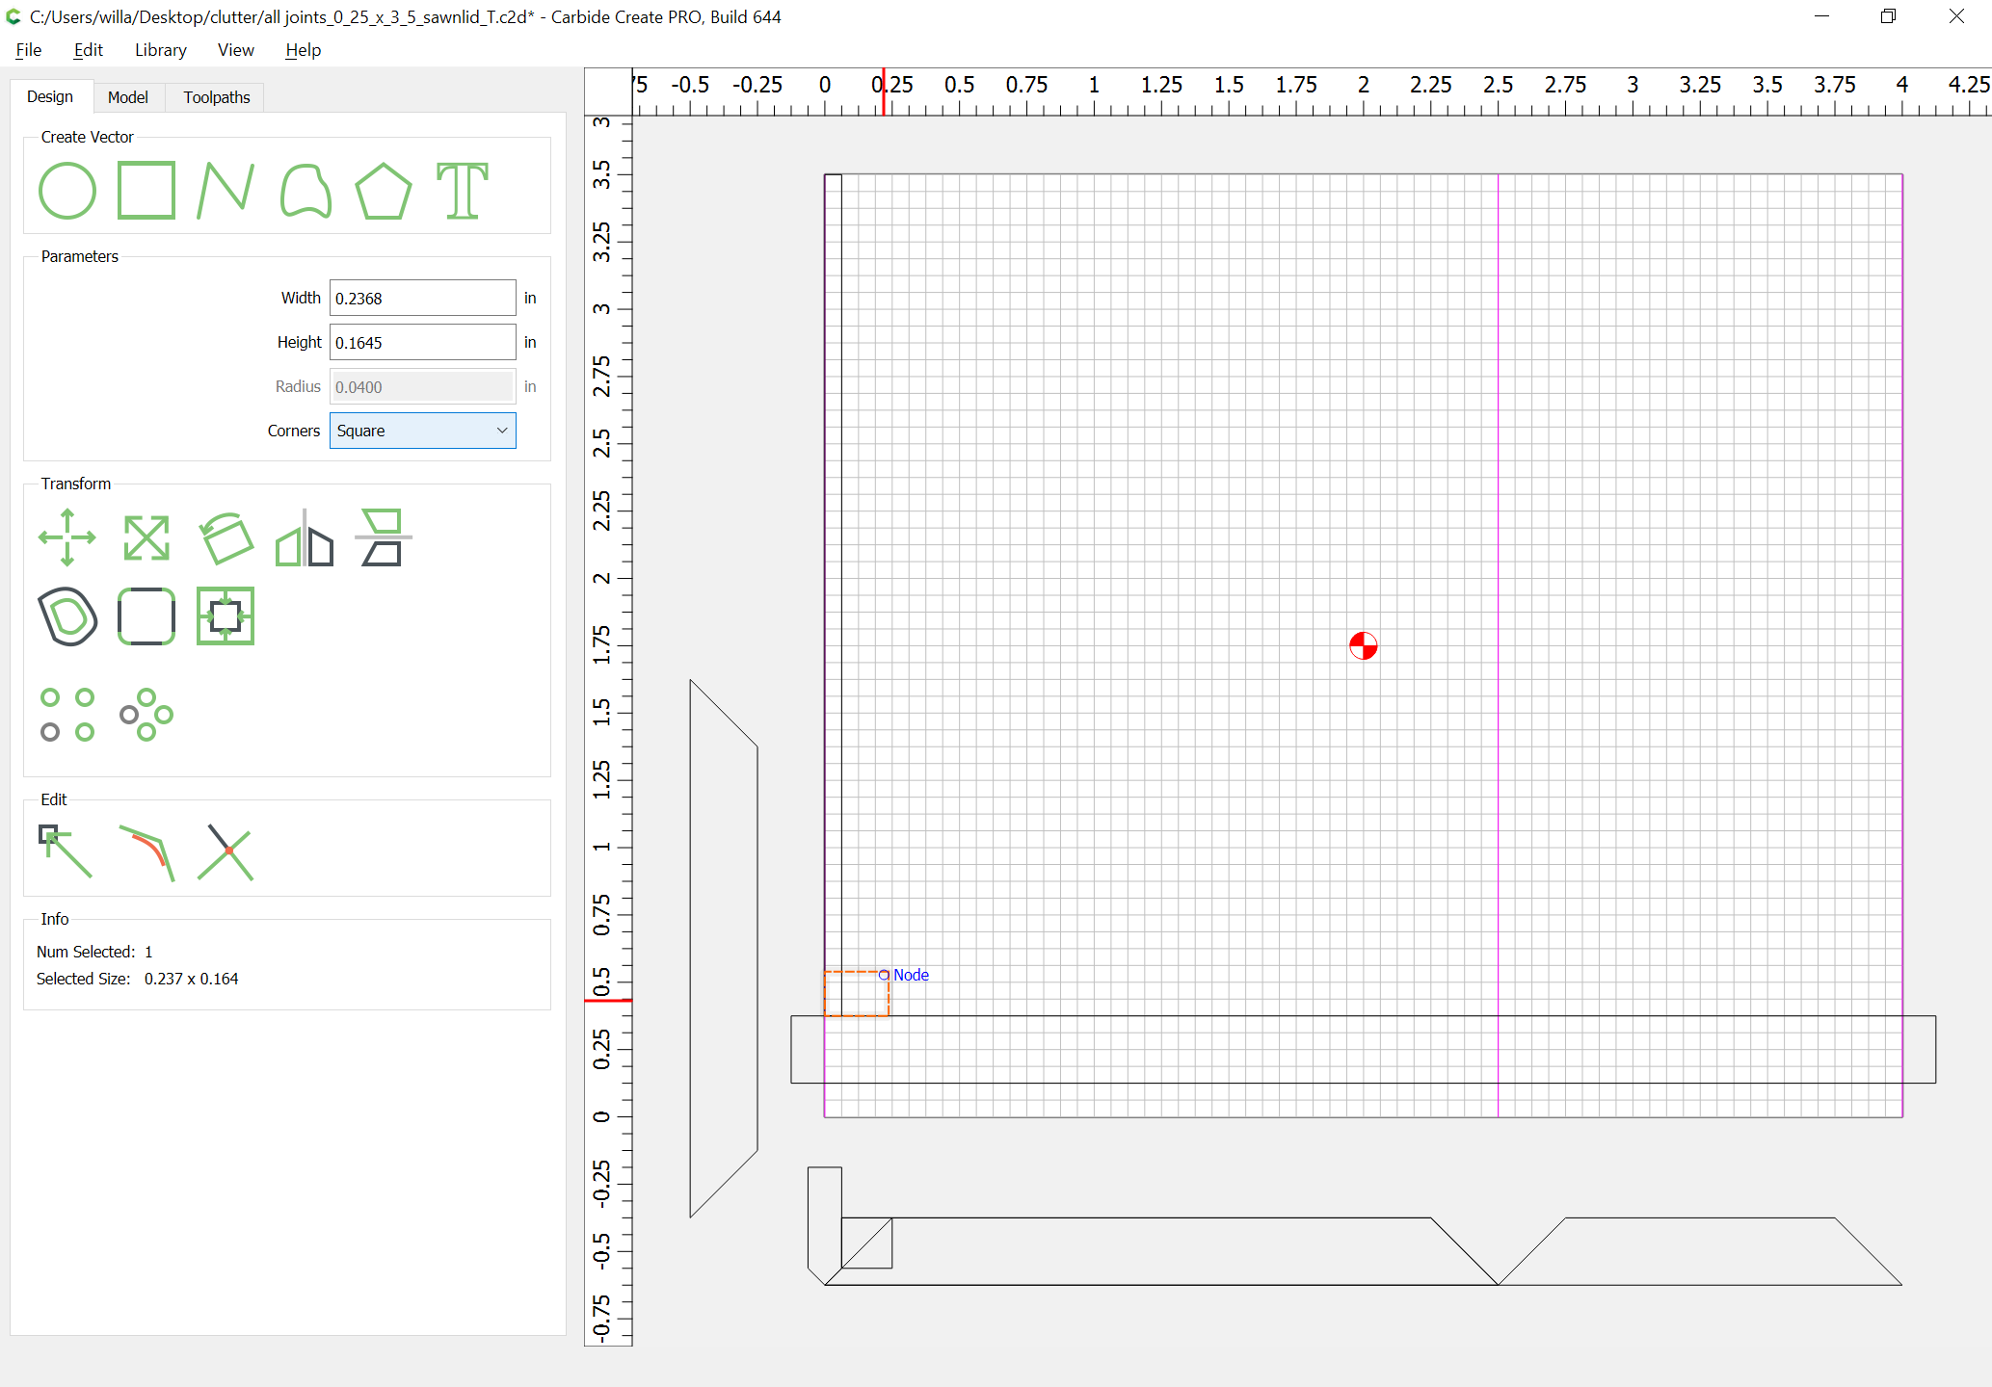Click the Height input field
This screenshot has height=1387, width=1992.
tap(423, 342)
